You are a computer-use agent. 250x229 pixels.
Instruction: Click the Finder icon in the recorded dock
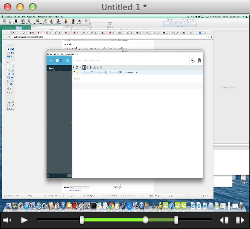(8, 206)
